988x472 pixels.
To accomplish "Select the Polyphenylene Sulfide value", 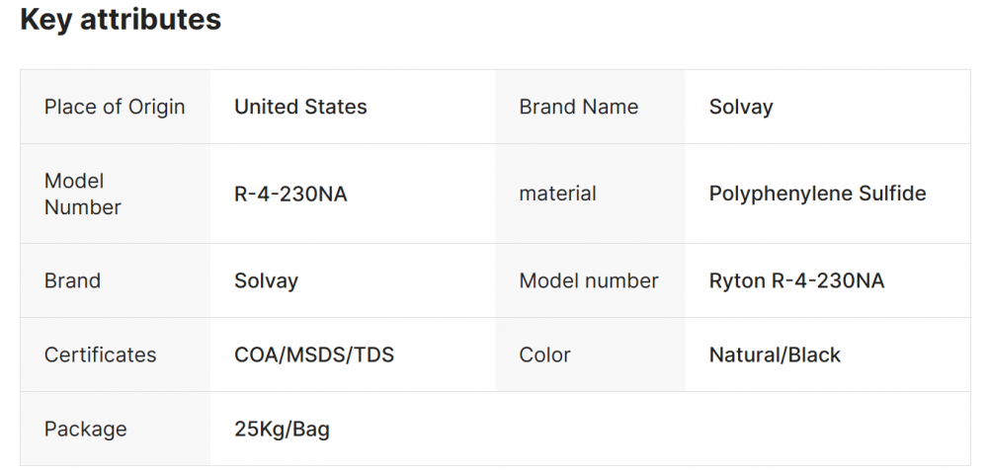I will [x=817, y=194].
